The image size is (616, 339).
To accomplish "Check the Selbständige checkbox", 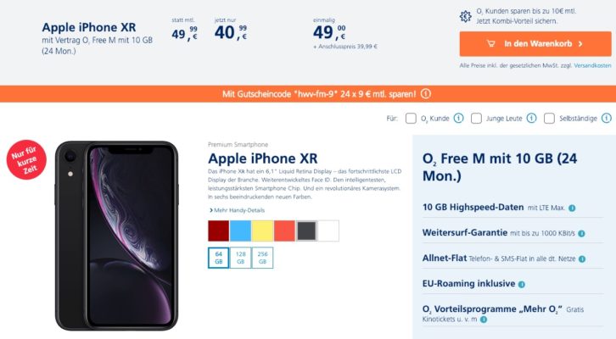I will pos(549,118).
